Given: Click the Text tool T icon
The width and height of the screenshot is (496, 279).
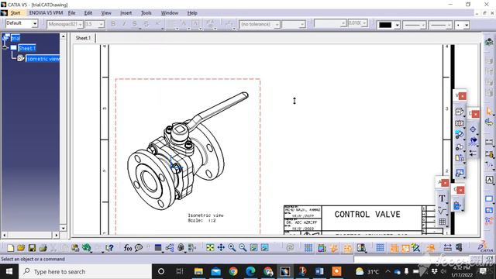Looking at the screenshot, I should (442, 198).
